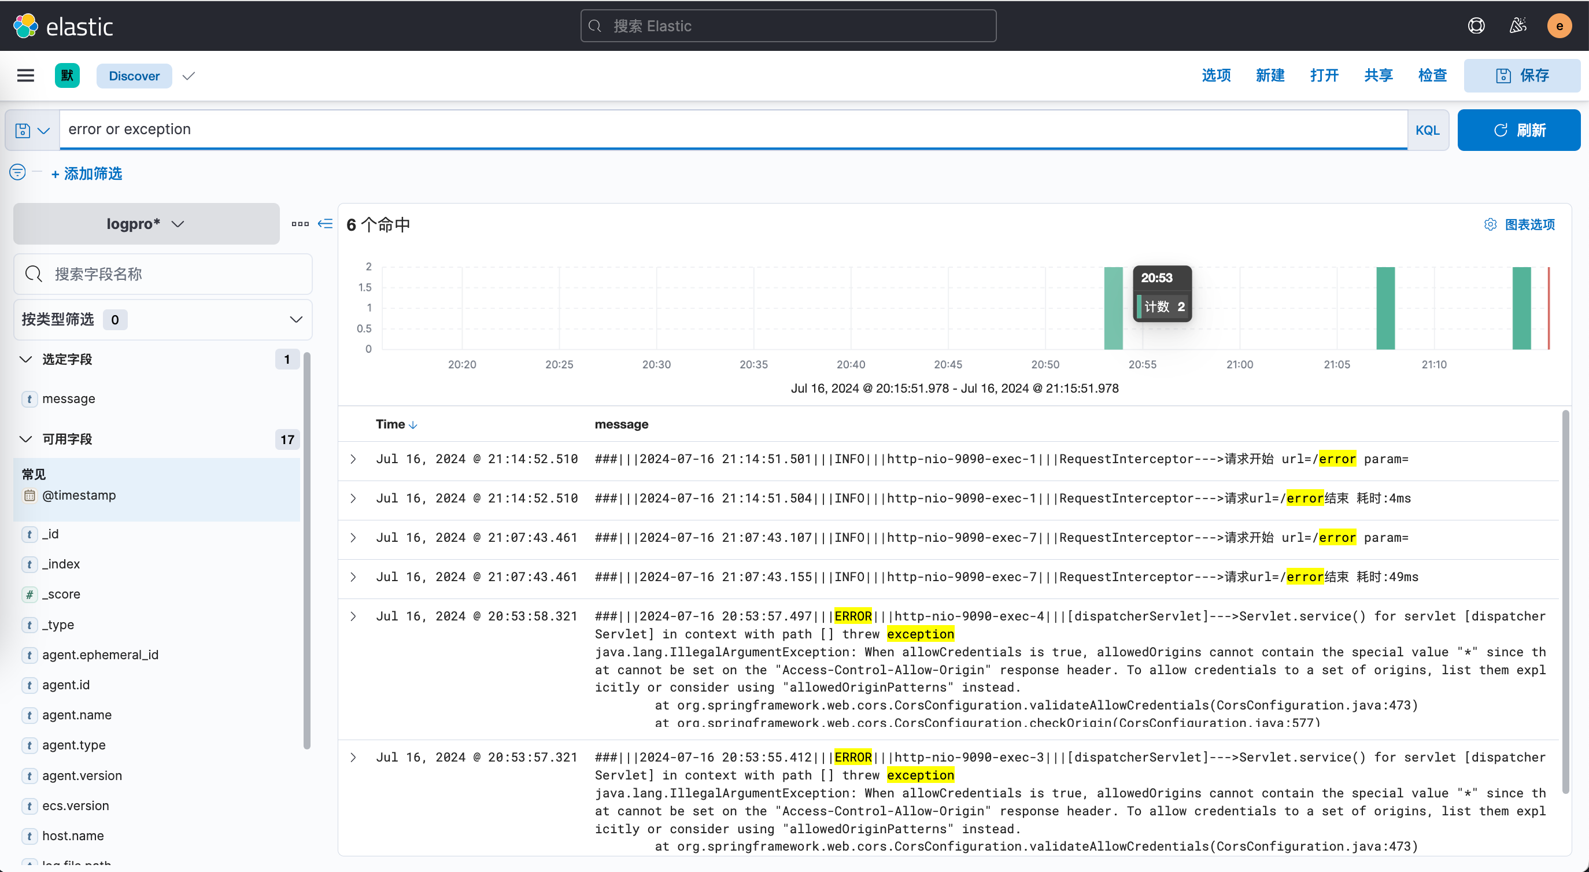Screen dimensions: 1589x872
Task: Collapse the 选定字段 section
Action: [x=26, y=360]
